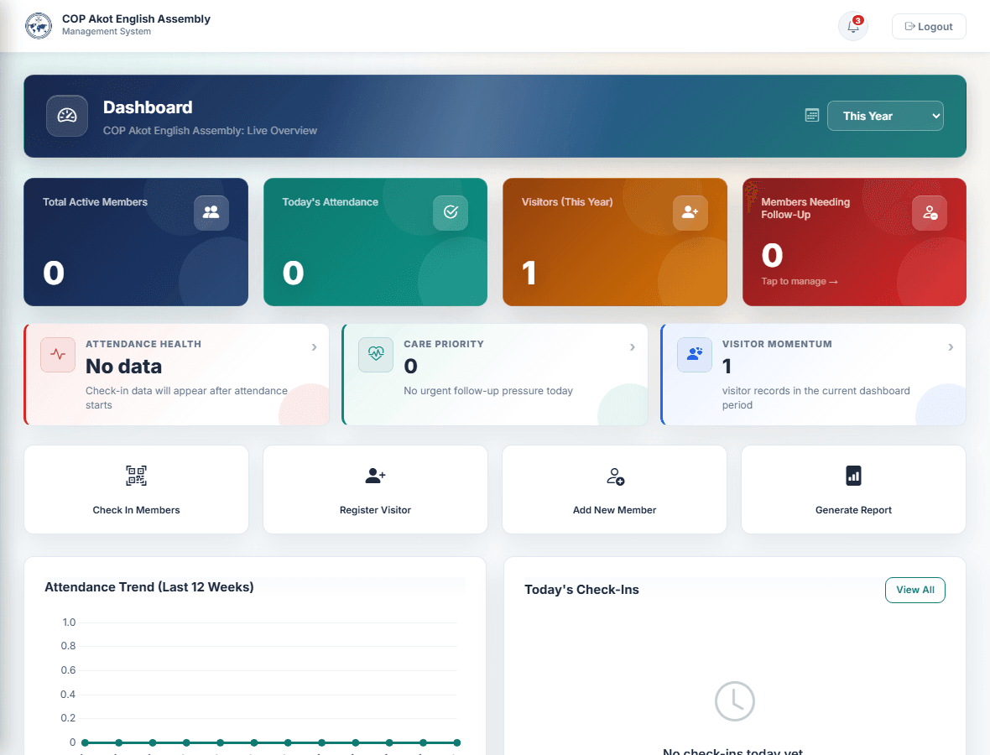Click the bar chart Generate Report icon
This screenshot has width=990, height=755.
(x=853, y=476)
